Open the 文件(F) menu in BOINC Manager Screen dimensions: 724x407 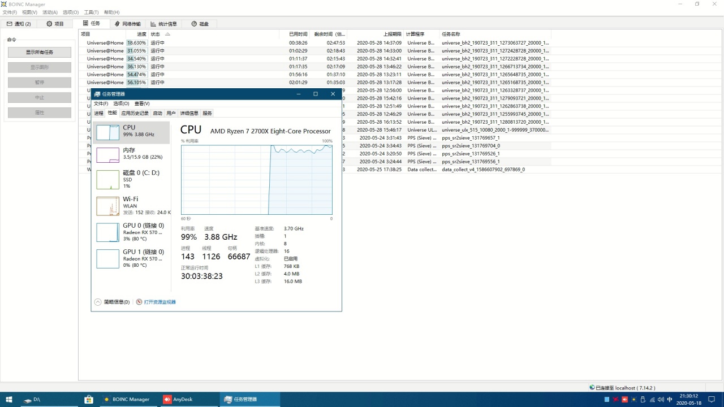pyautogui.click(x=10, y=12)
